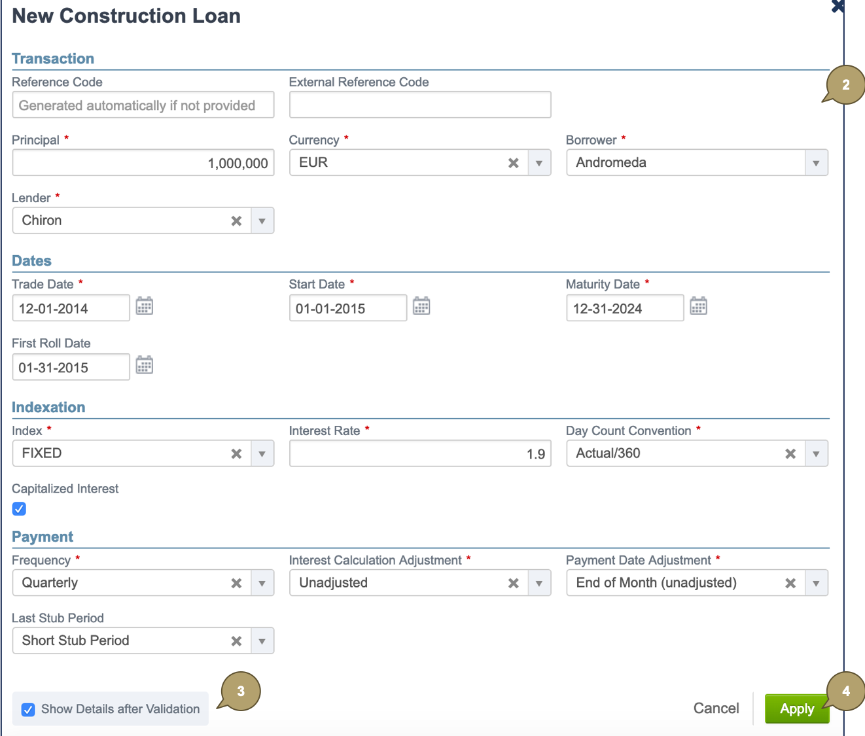Open the Maturity Date calendar picker
The width and height of the screenshot is (865, 736).
tap(698, 306)
